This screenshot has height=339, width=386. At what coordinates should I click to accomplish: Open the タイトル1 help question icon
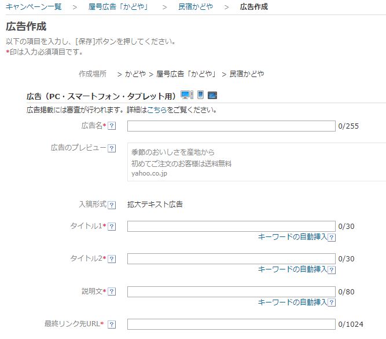(112, 227)
